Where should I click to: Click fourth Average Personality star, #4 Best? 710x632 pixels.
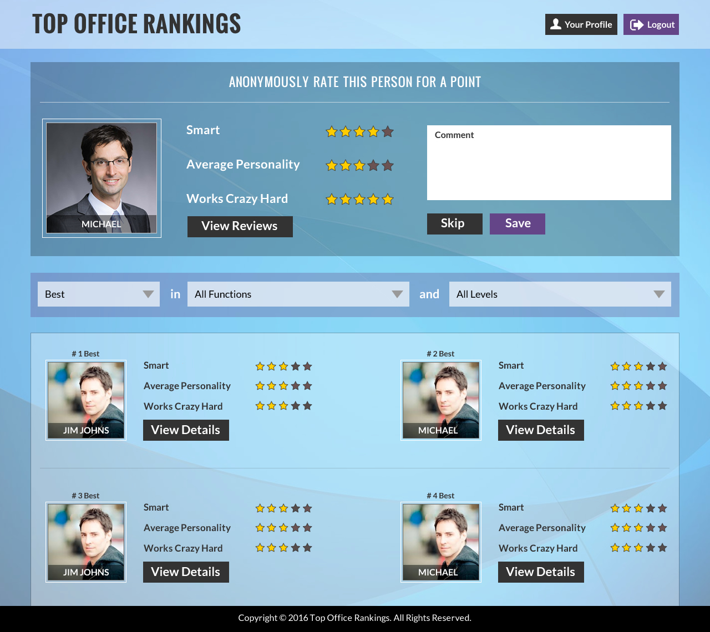click(651, 528)
